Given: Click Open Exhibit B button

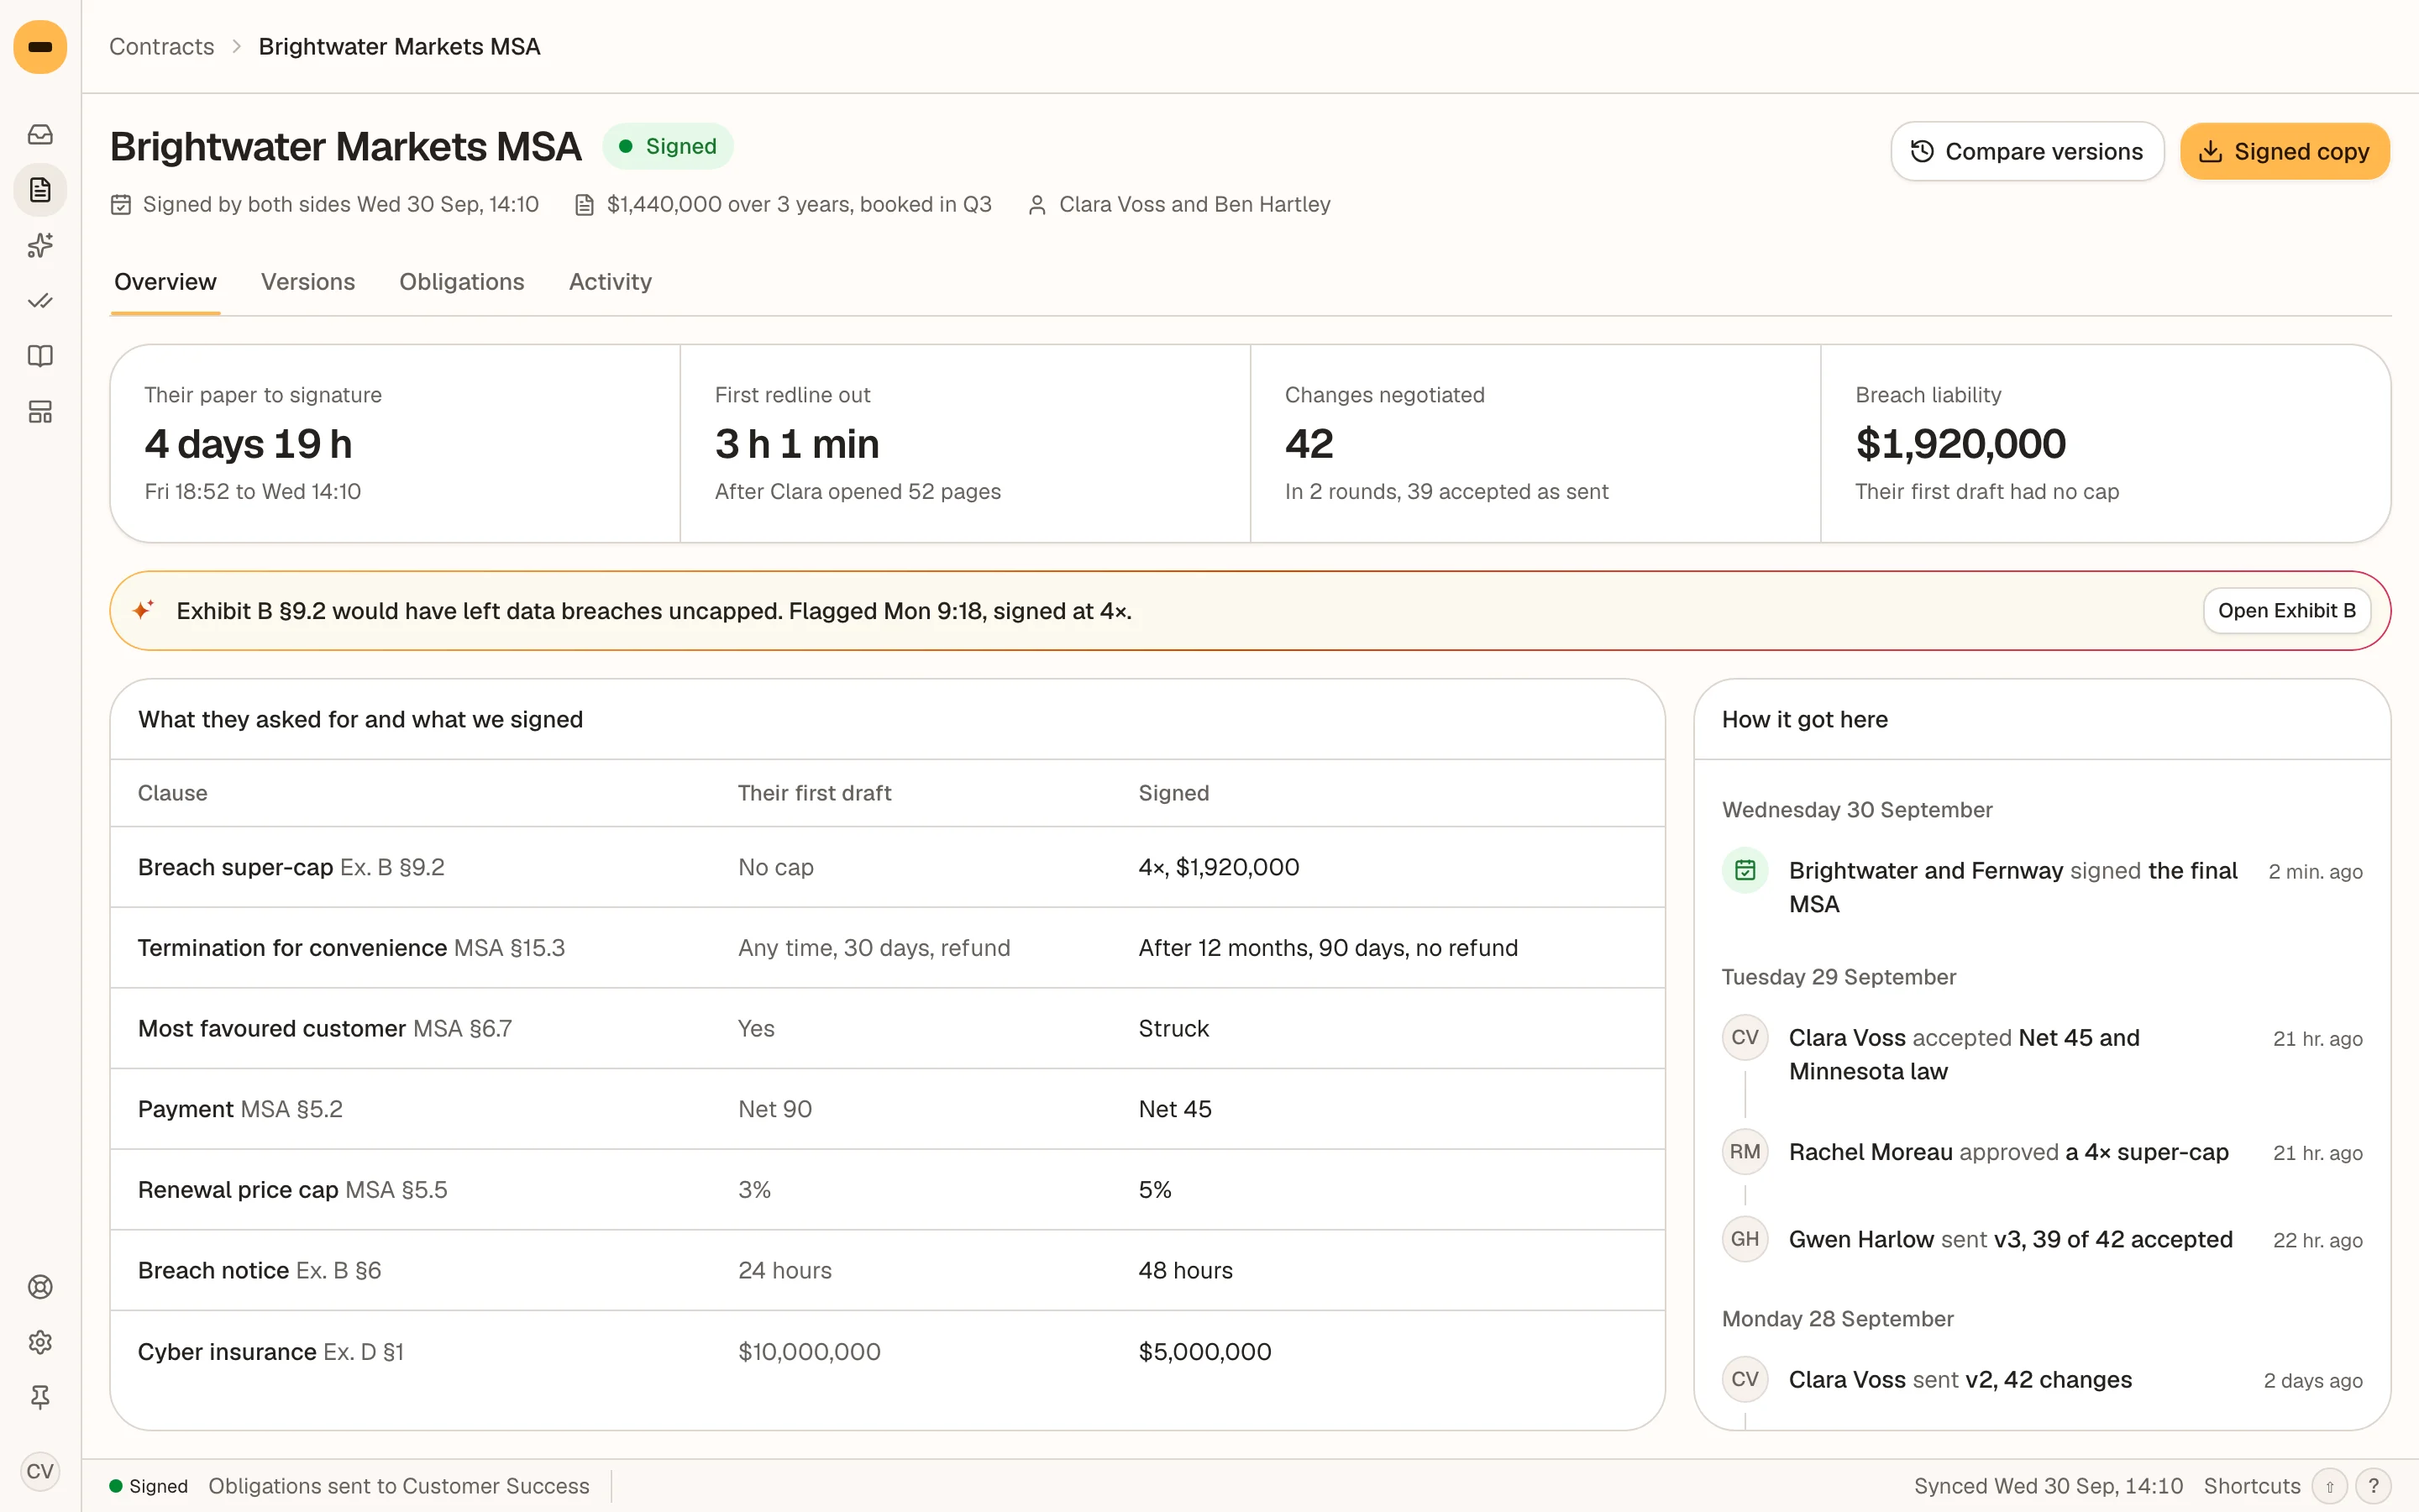Looking at the screenshot, I should pyautogui.click(x=2286, y=611).
